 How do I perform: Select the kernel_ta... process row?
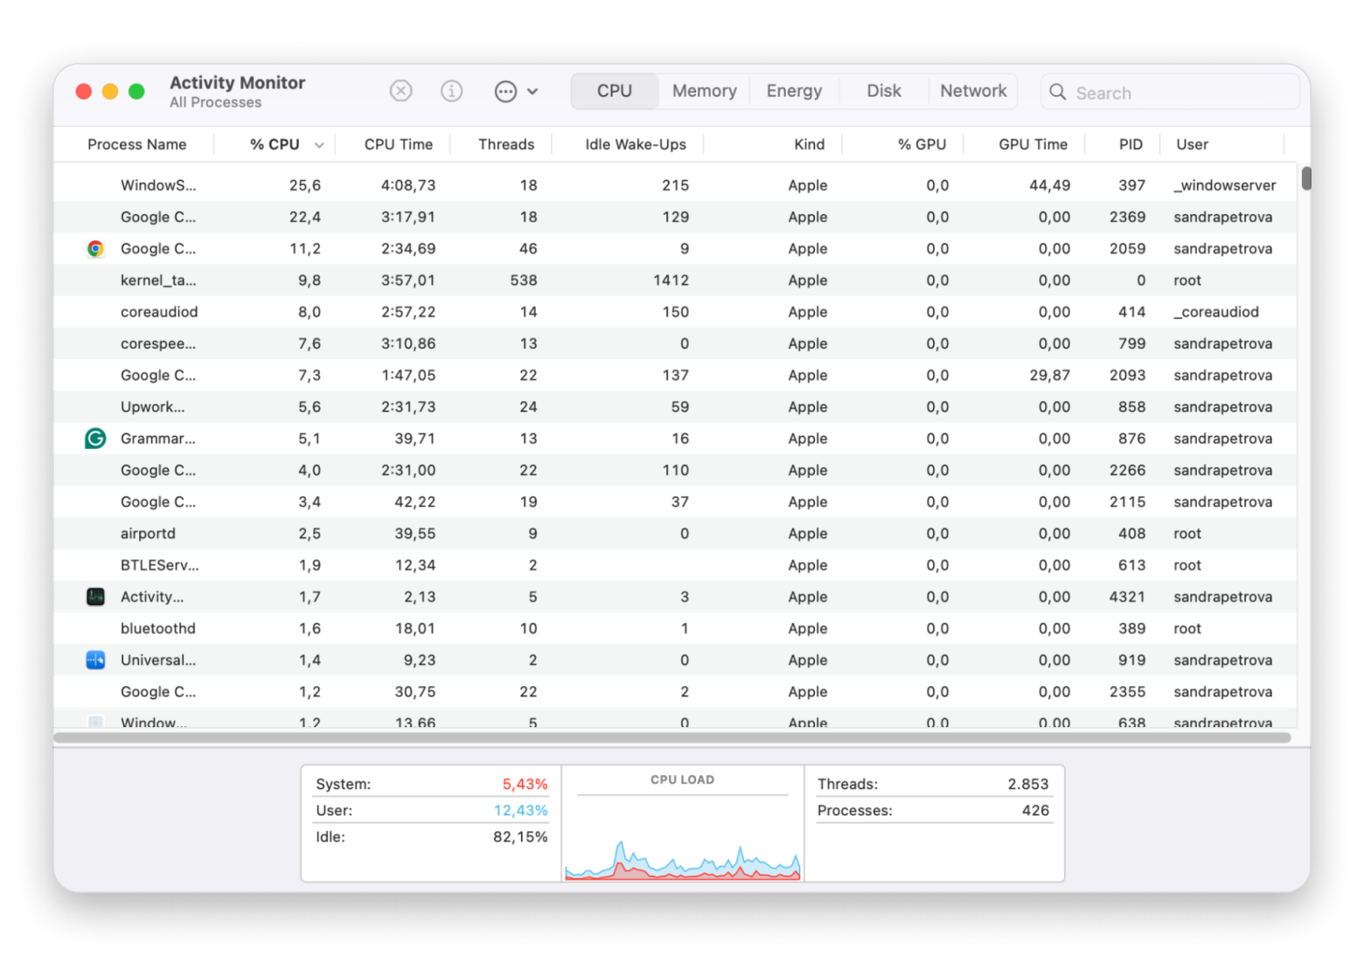(x=675, y=281)
